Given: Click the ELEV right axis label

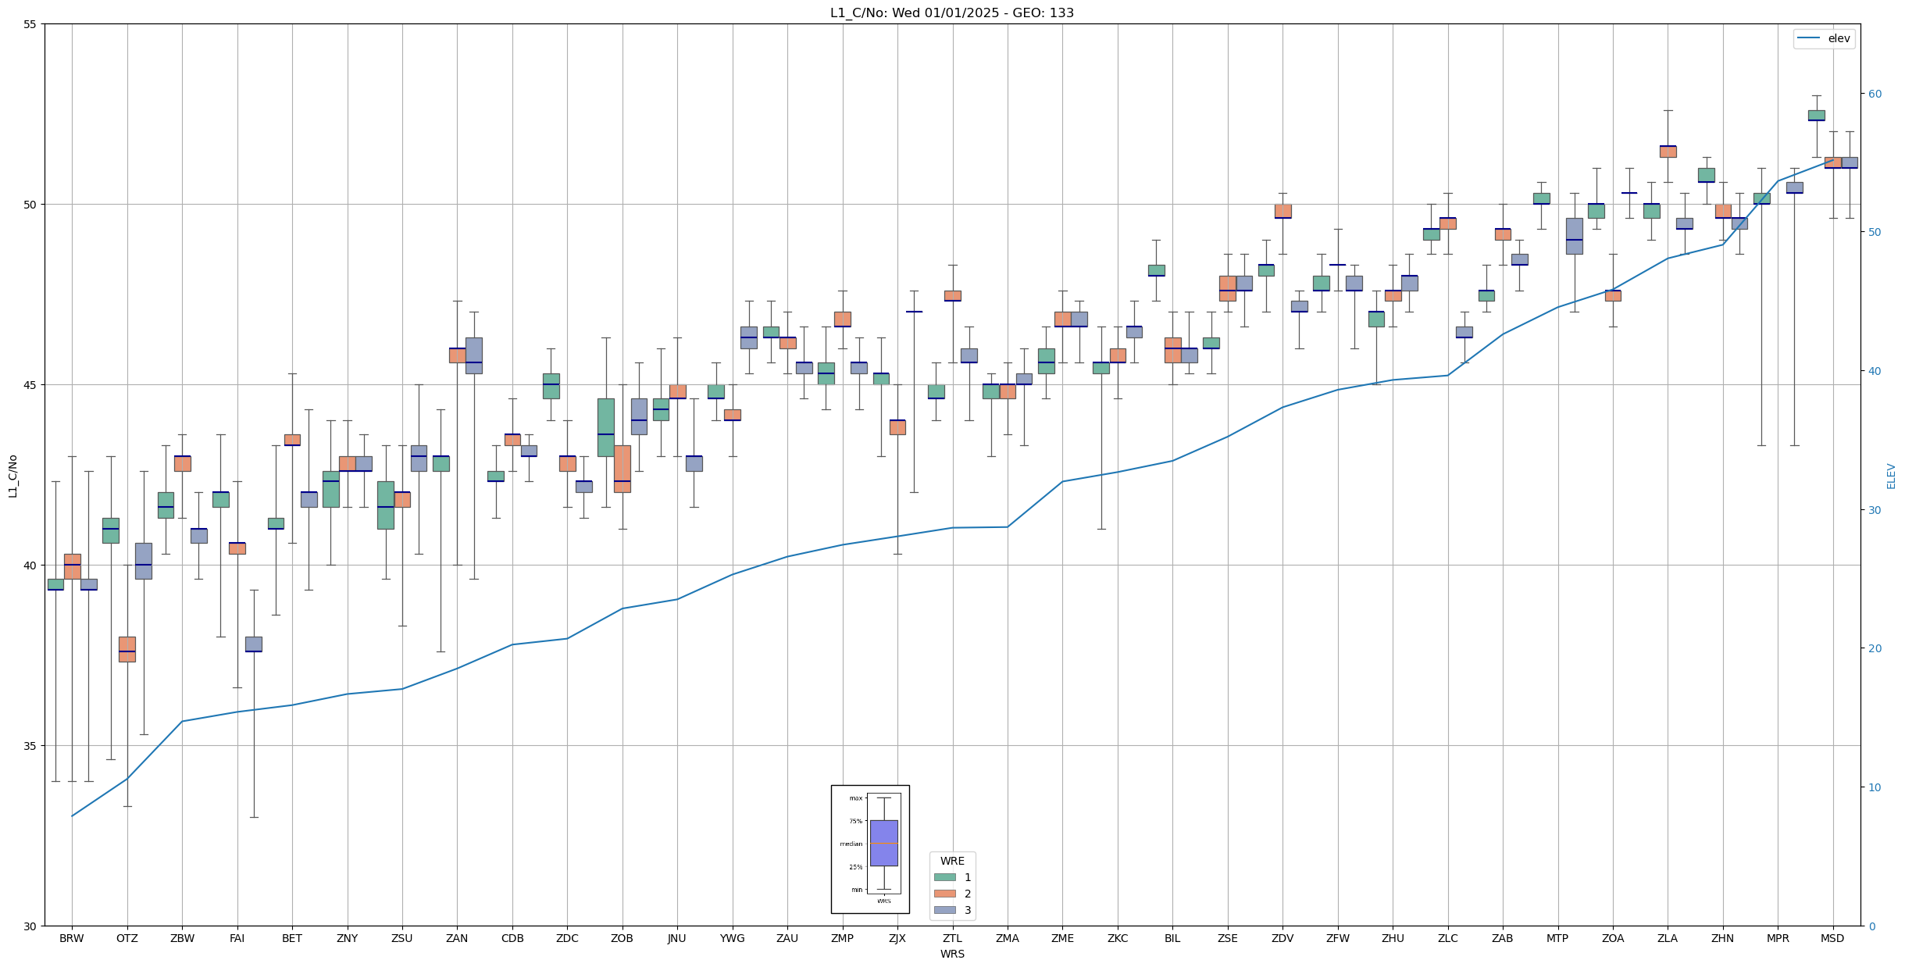Looking at the screenshot, I should pos(1890,476).
